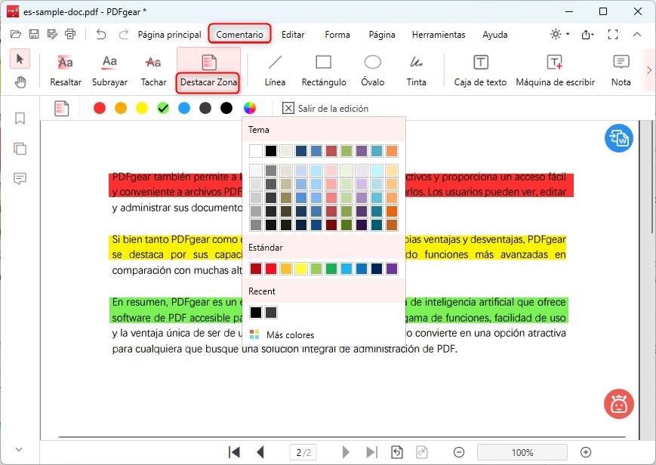Click the blue convert-to-Word floating button

[618, 138]
